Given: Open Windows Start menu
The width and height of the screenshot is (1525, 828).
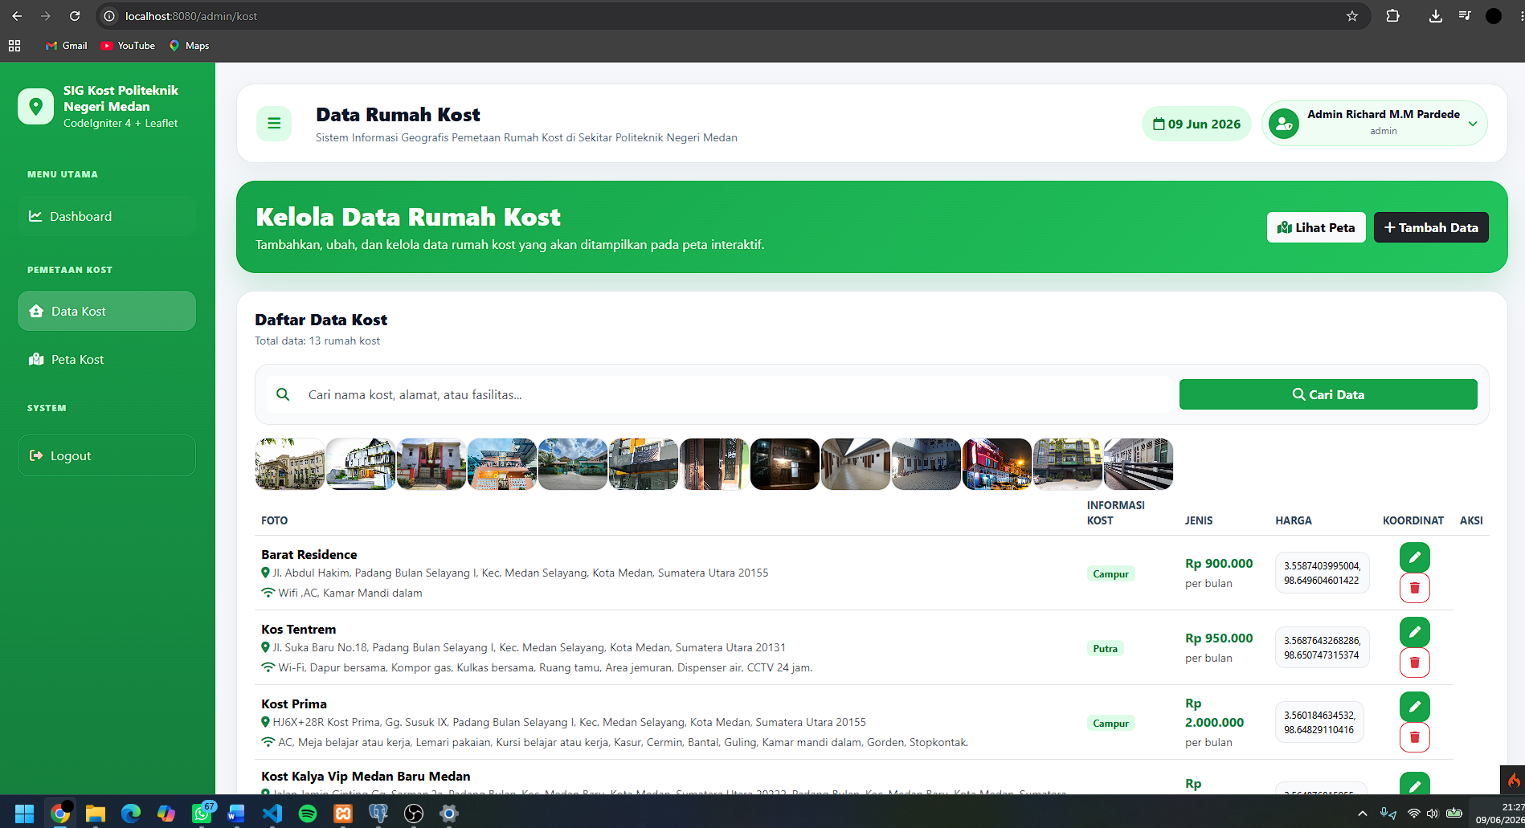Looking at the screenshot, I should click(24, 814).
